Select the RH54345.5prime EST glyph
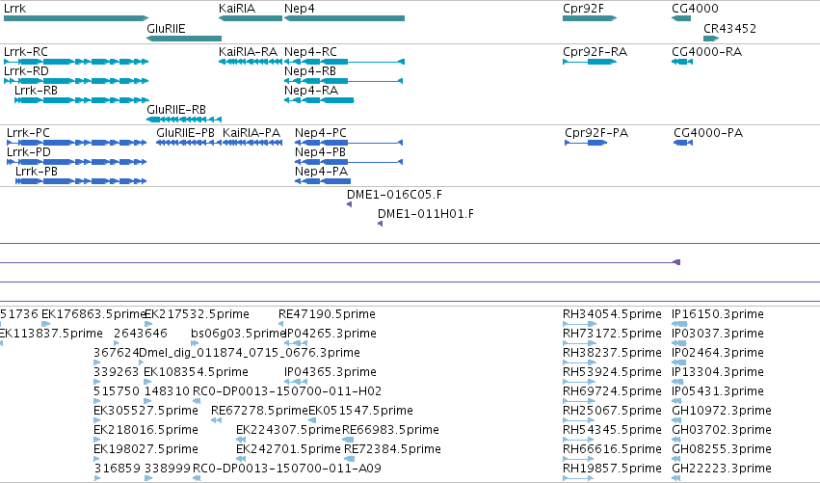The height and width of the screenshot is (483, 820). point(578,440)
